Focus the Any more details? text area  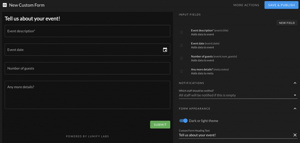click(x=87, y=95)
